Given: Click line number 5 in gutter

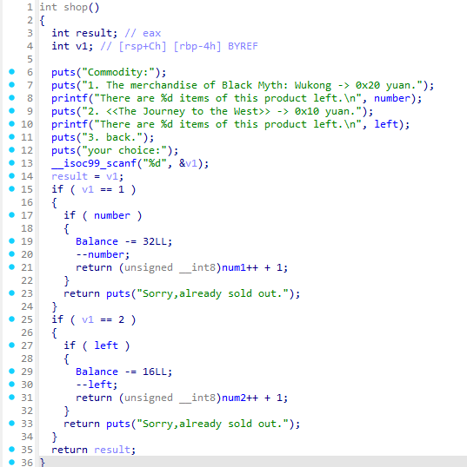Looking at the screenshot, I should pos(30,59).
